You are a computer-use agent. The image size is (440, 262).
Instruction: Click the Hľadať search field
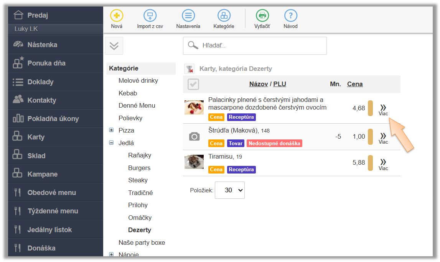pos(261,46)
